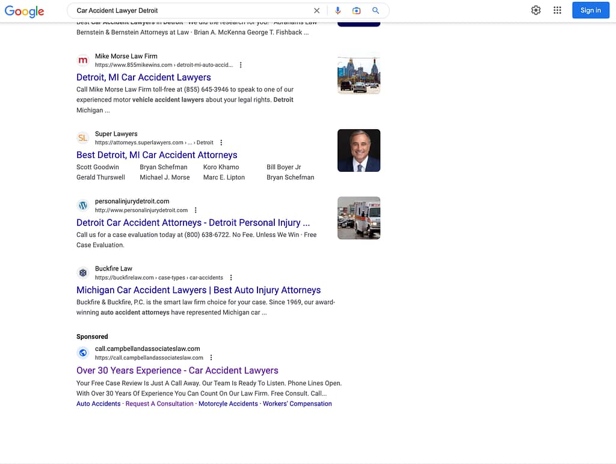Open more options for the Super Lawyers result
The image size is (616, 464).
pos(221,142)
